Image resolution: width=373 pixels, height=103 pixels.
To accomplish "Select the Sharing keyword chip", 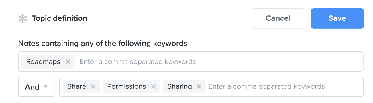I will pos(180,86).
